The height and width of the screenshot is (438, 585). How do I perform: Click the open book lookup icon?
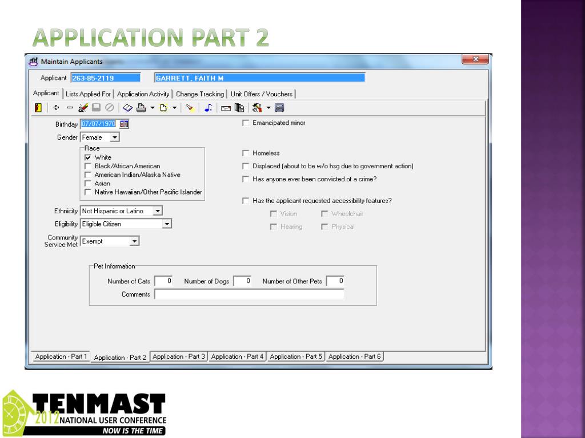coord(127,108)
